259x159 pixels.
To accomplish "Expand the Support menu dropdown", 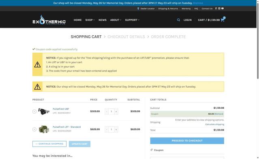I will [132, 20].
